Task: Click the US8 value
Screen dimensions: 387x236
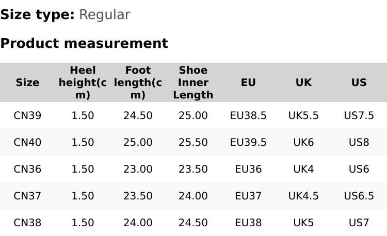Action: pyautogui.click(x=359, y=142)
